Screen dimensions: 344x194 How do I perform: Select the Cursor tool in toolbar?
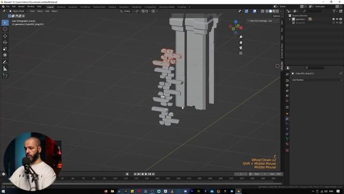5,29
